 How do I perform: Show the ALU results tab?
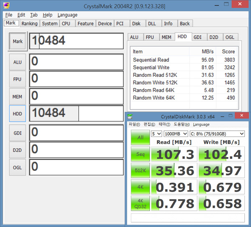point(136,37)
